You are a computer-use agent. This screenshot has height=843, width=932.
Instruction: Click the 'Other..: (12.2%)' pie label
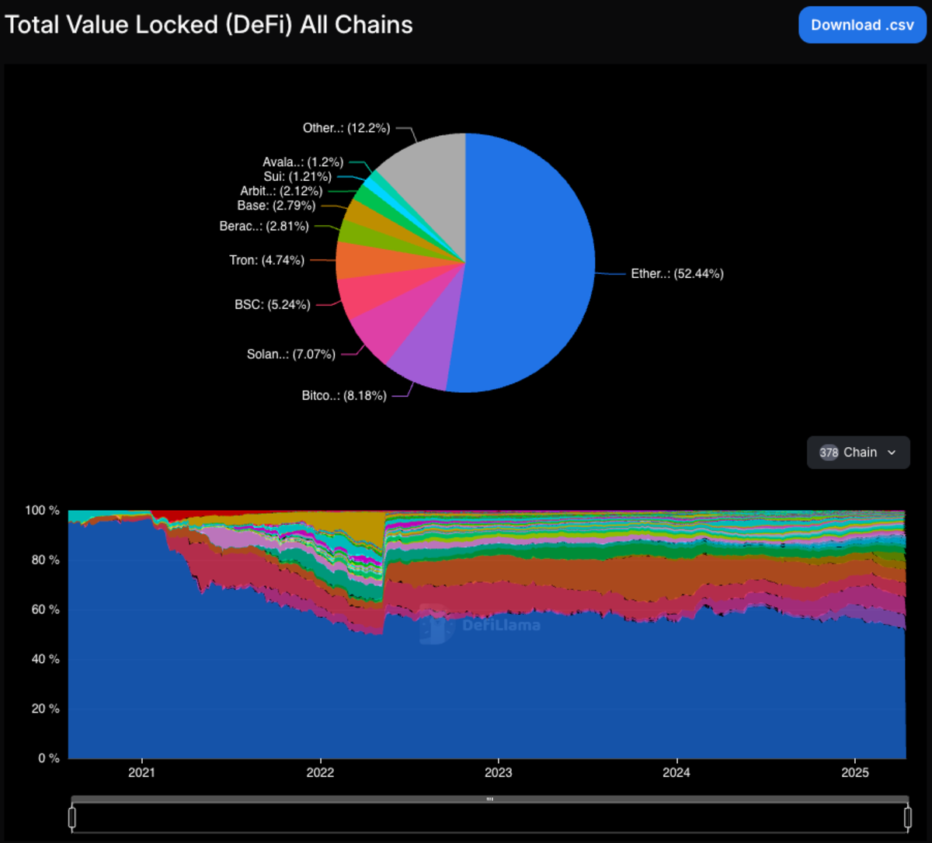346,128
